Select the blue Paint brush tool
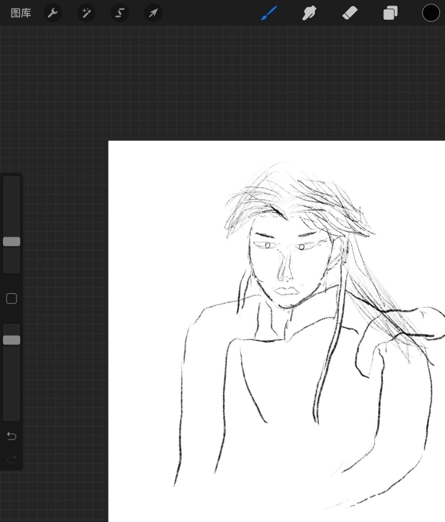 coord(269,13)
